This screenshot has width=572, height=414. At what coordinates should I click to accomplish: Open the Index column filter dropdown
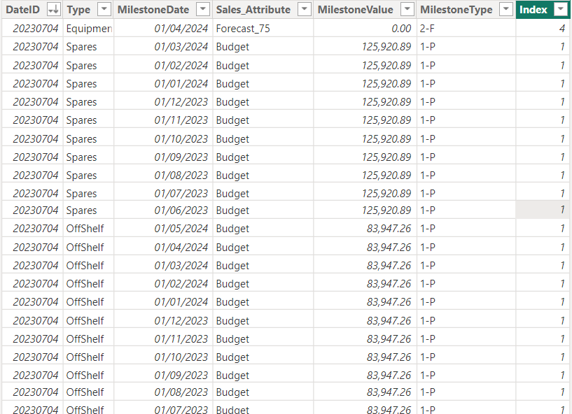pos(561,10)
